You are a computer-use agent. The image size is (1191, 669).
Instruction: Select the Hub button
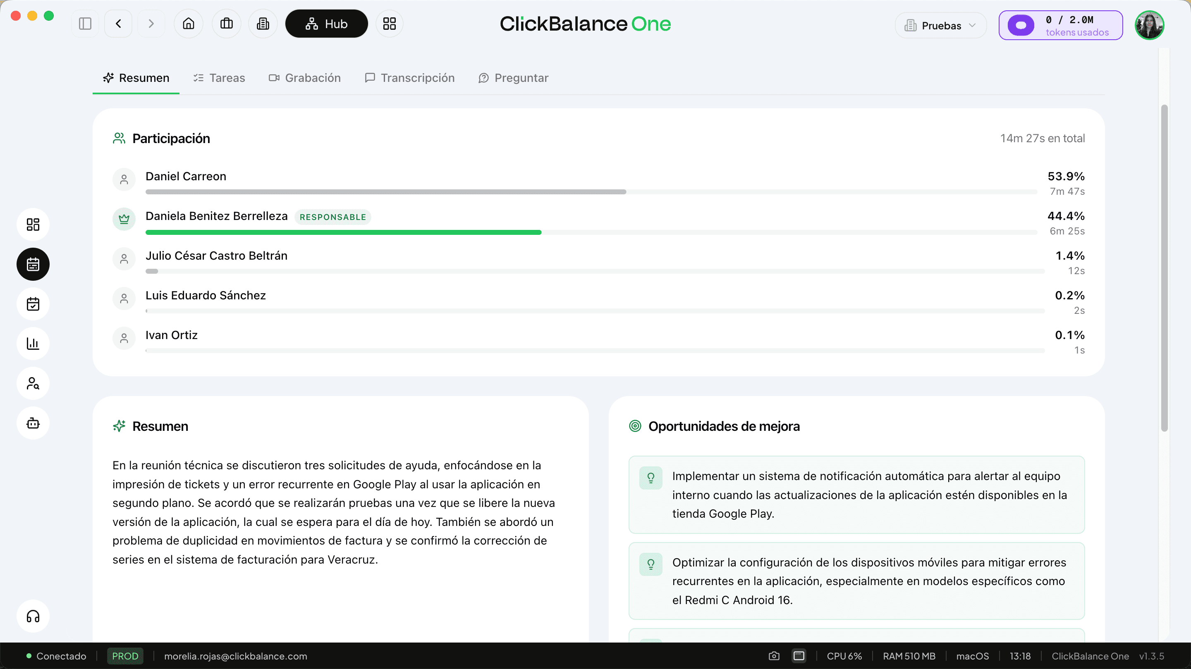coord(326,24)
